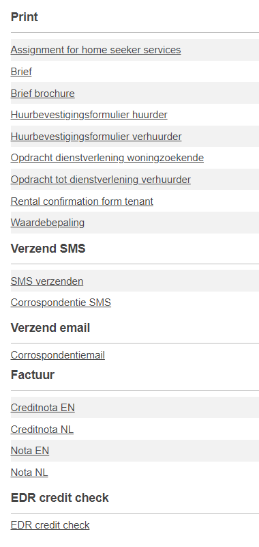
Task: Open the Brief brochure document
Action: 43,94
